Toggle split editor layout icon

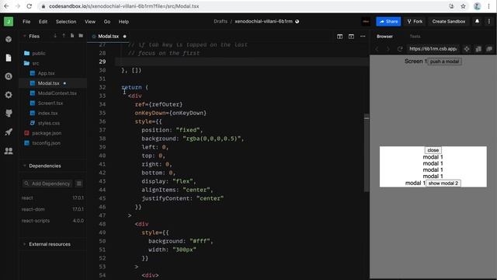point(340,37)
